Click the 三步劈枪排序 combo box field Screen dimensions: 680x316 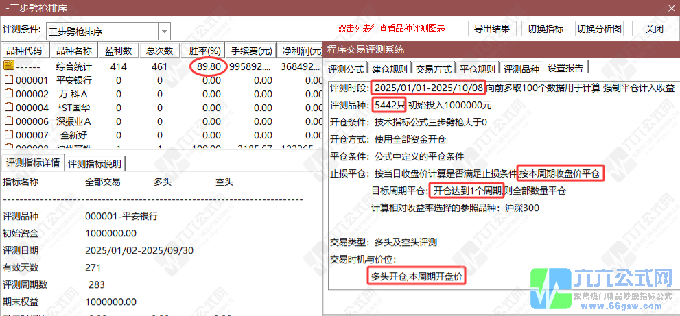tap(102, 31)
